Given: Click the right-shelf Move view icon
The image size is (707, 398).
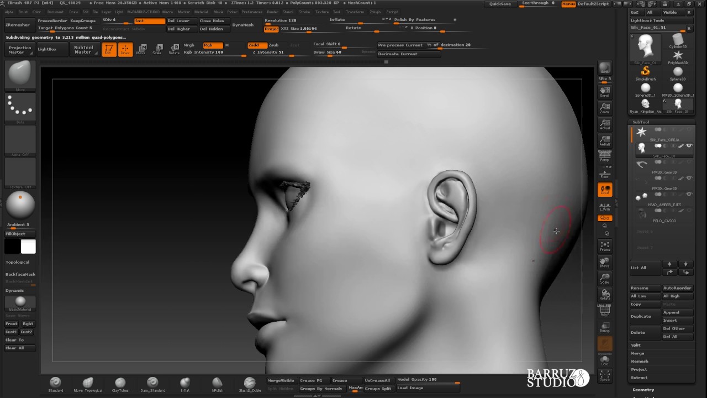Looking at the screenshot, I should click(x=605, y=261).
